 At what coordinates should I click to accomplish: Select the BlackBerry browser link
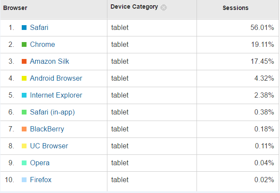47,129
